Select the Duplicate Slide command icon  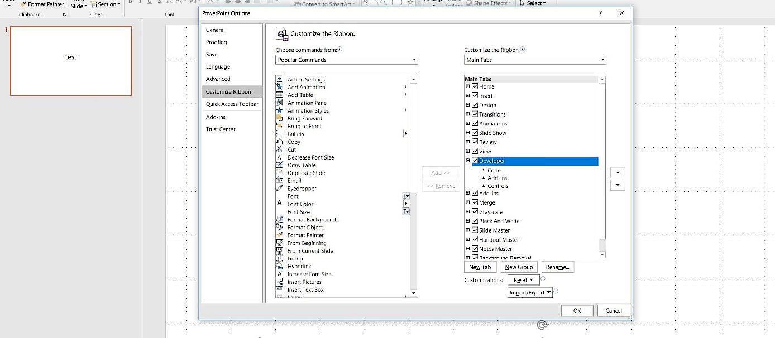[280, 173]
